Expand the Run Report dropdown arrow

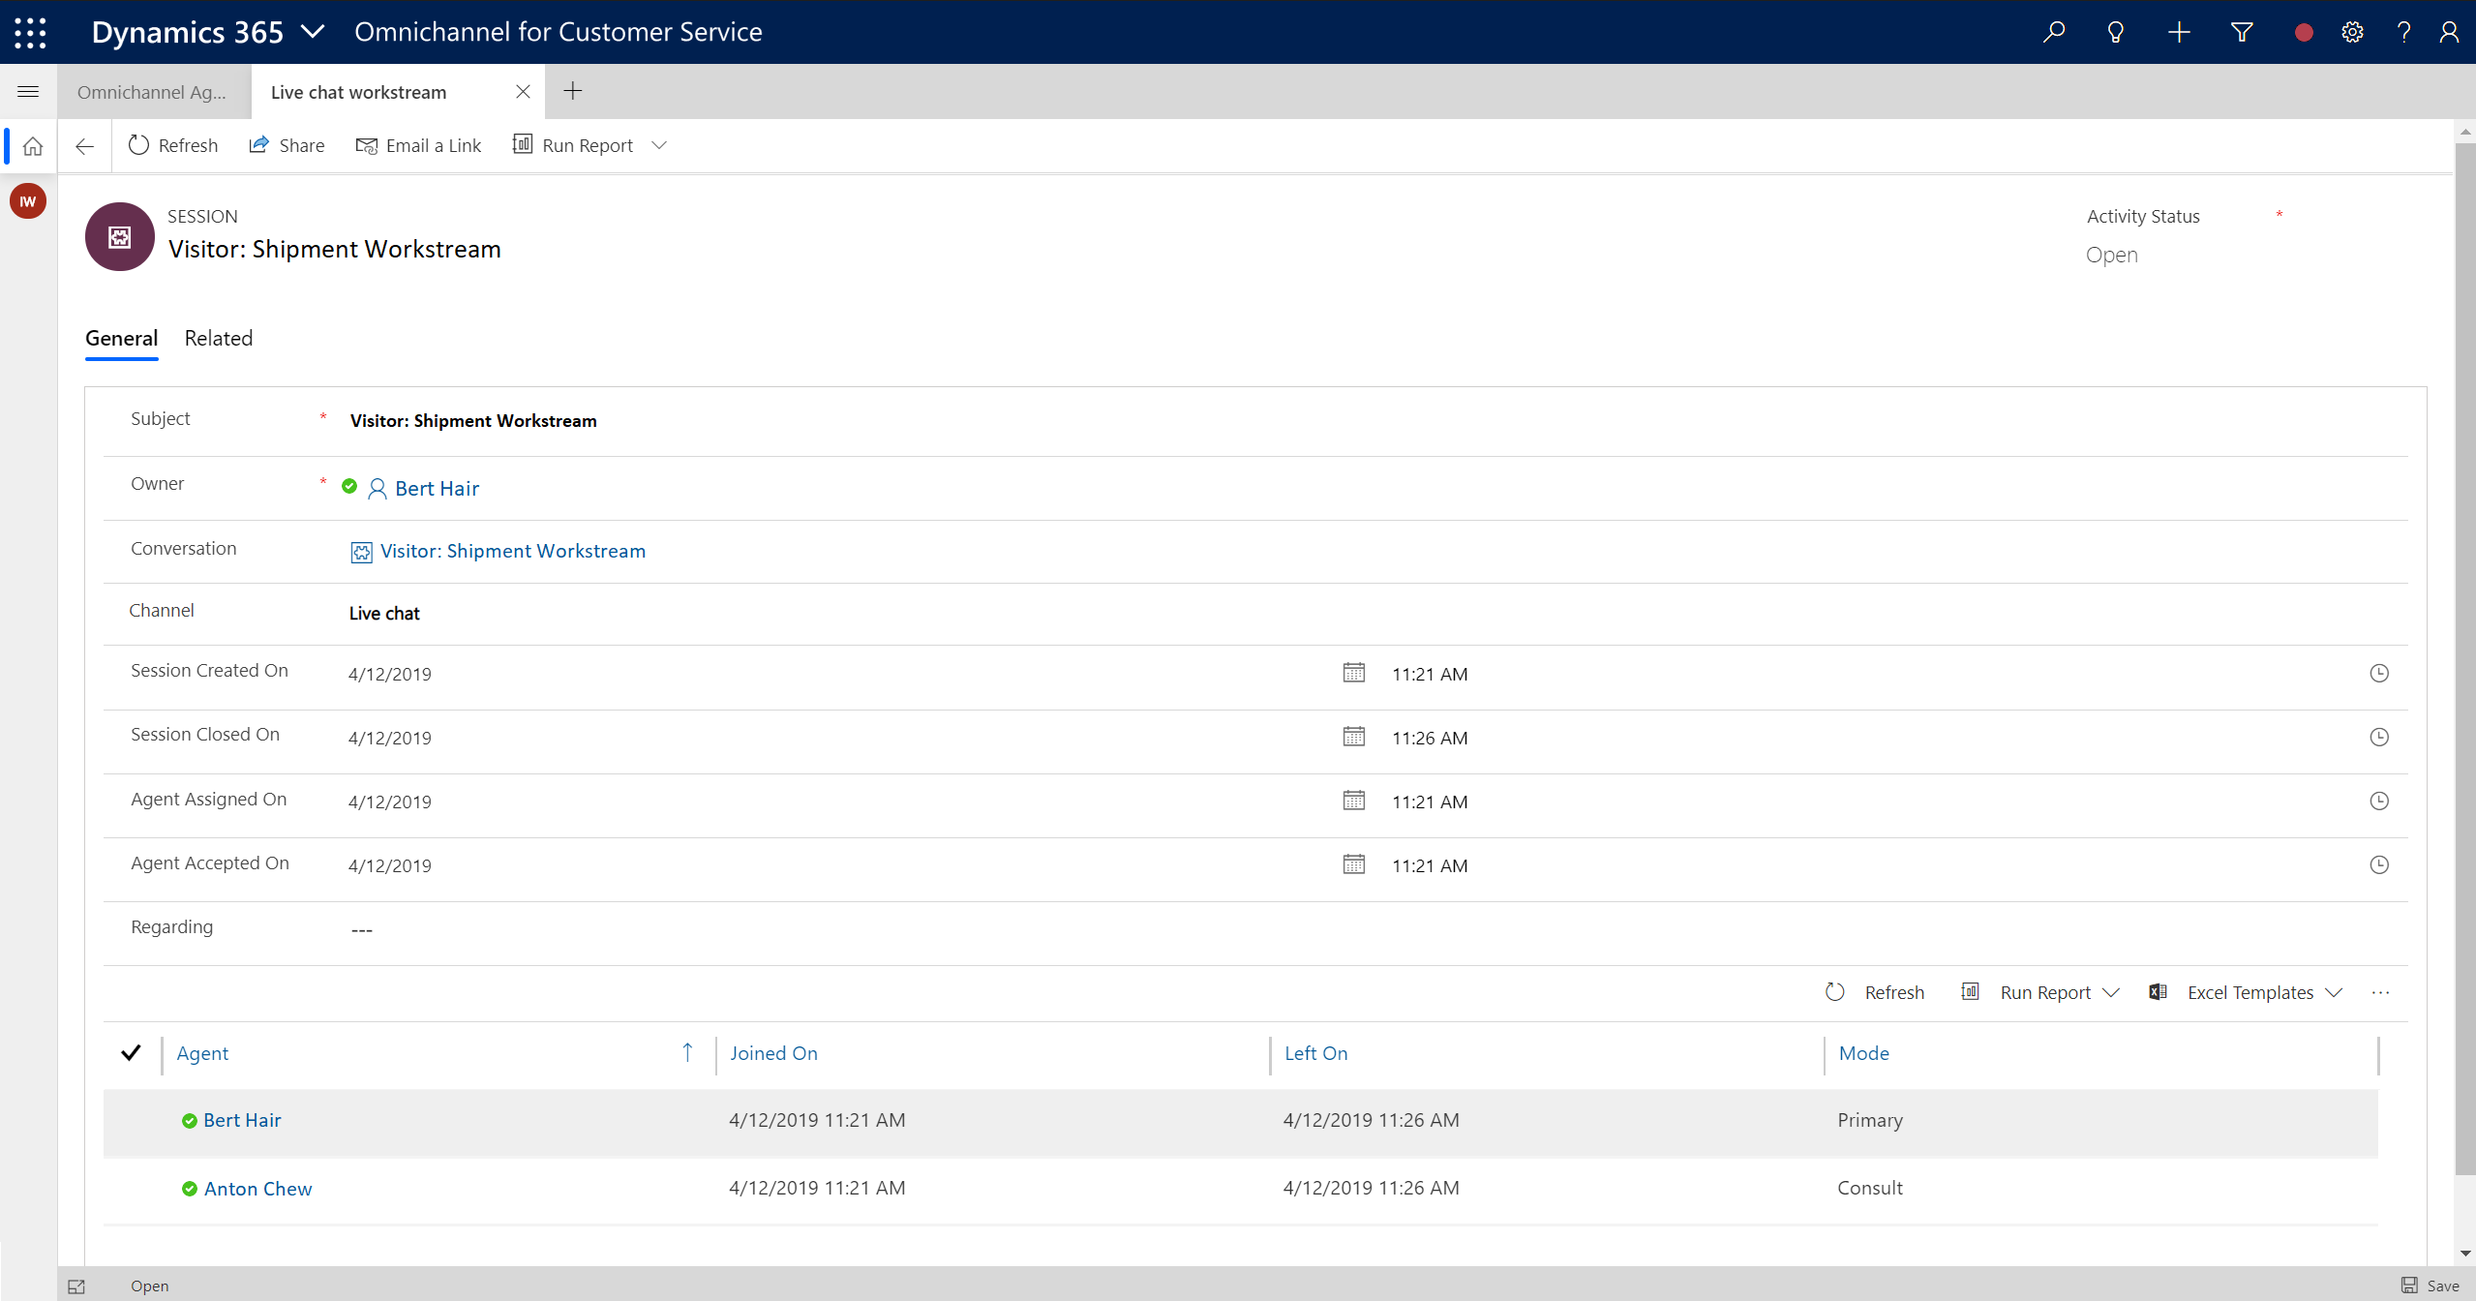coord(658,146)
